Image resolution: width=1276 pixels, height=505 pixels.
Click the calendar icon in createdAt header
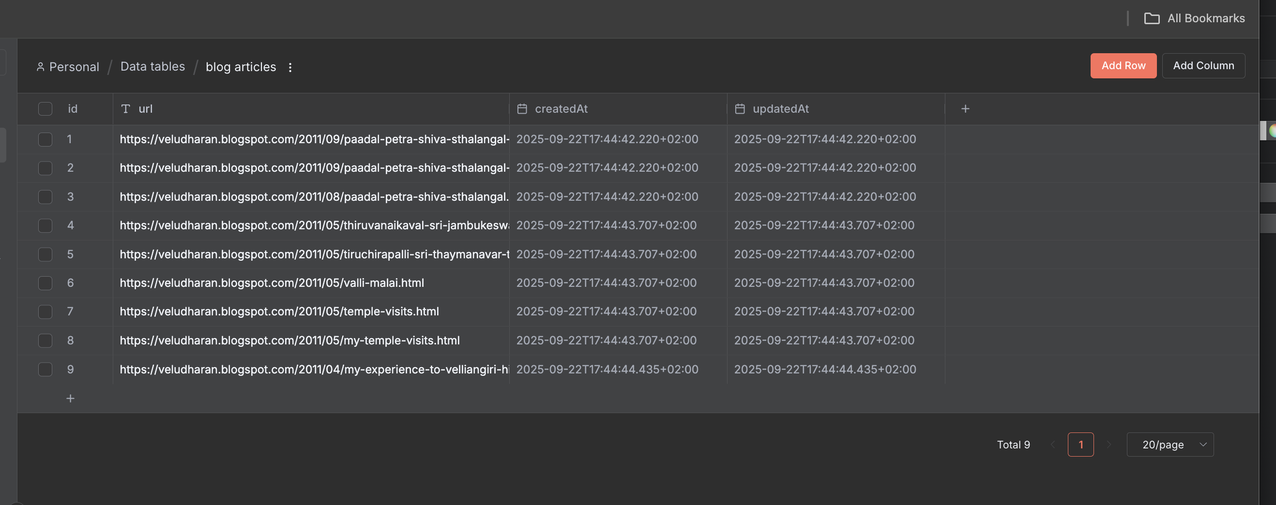click(522, 109)
